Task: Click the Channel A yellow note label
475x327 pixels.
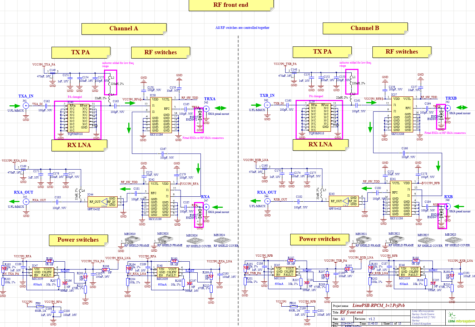Action: coord(123,29)
